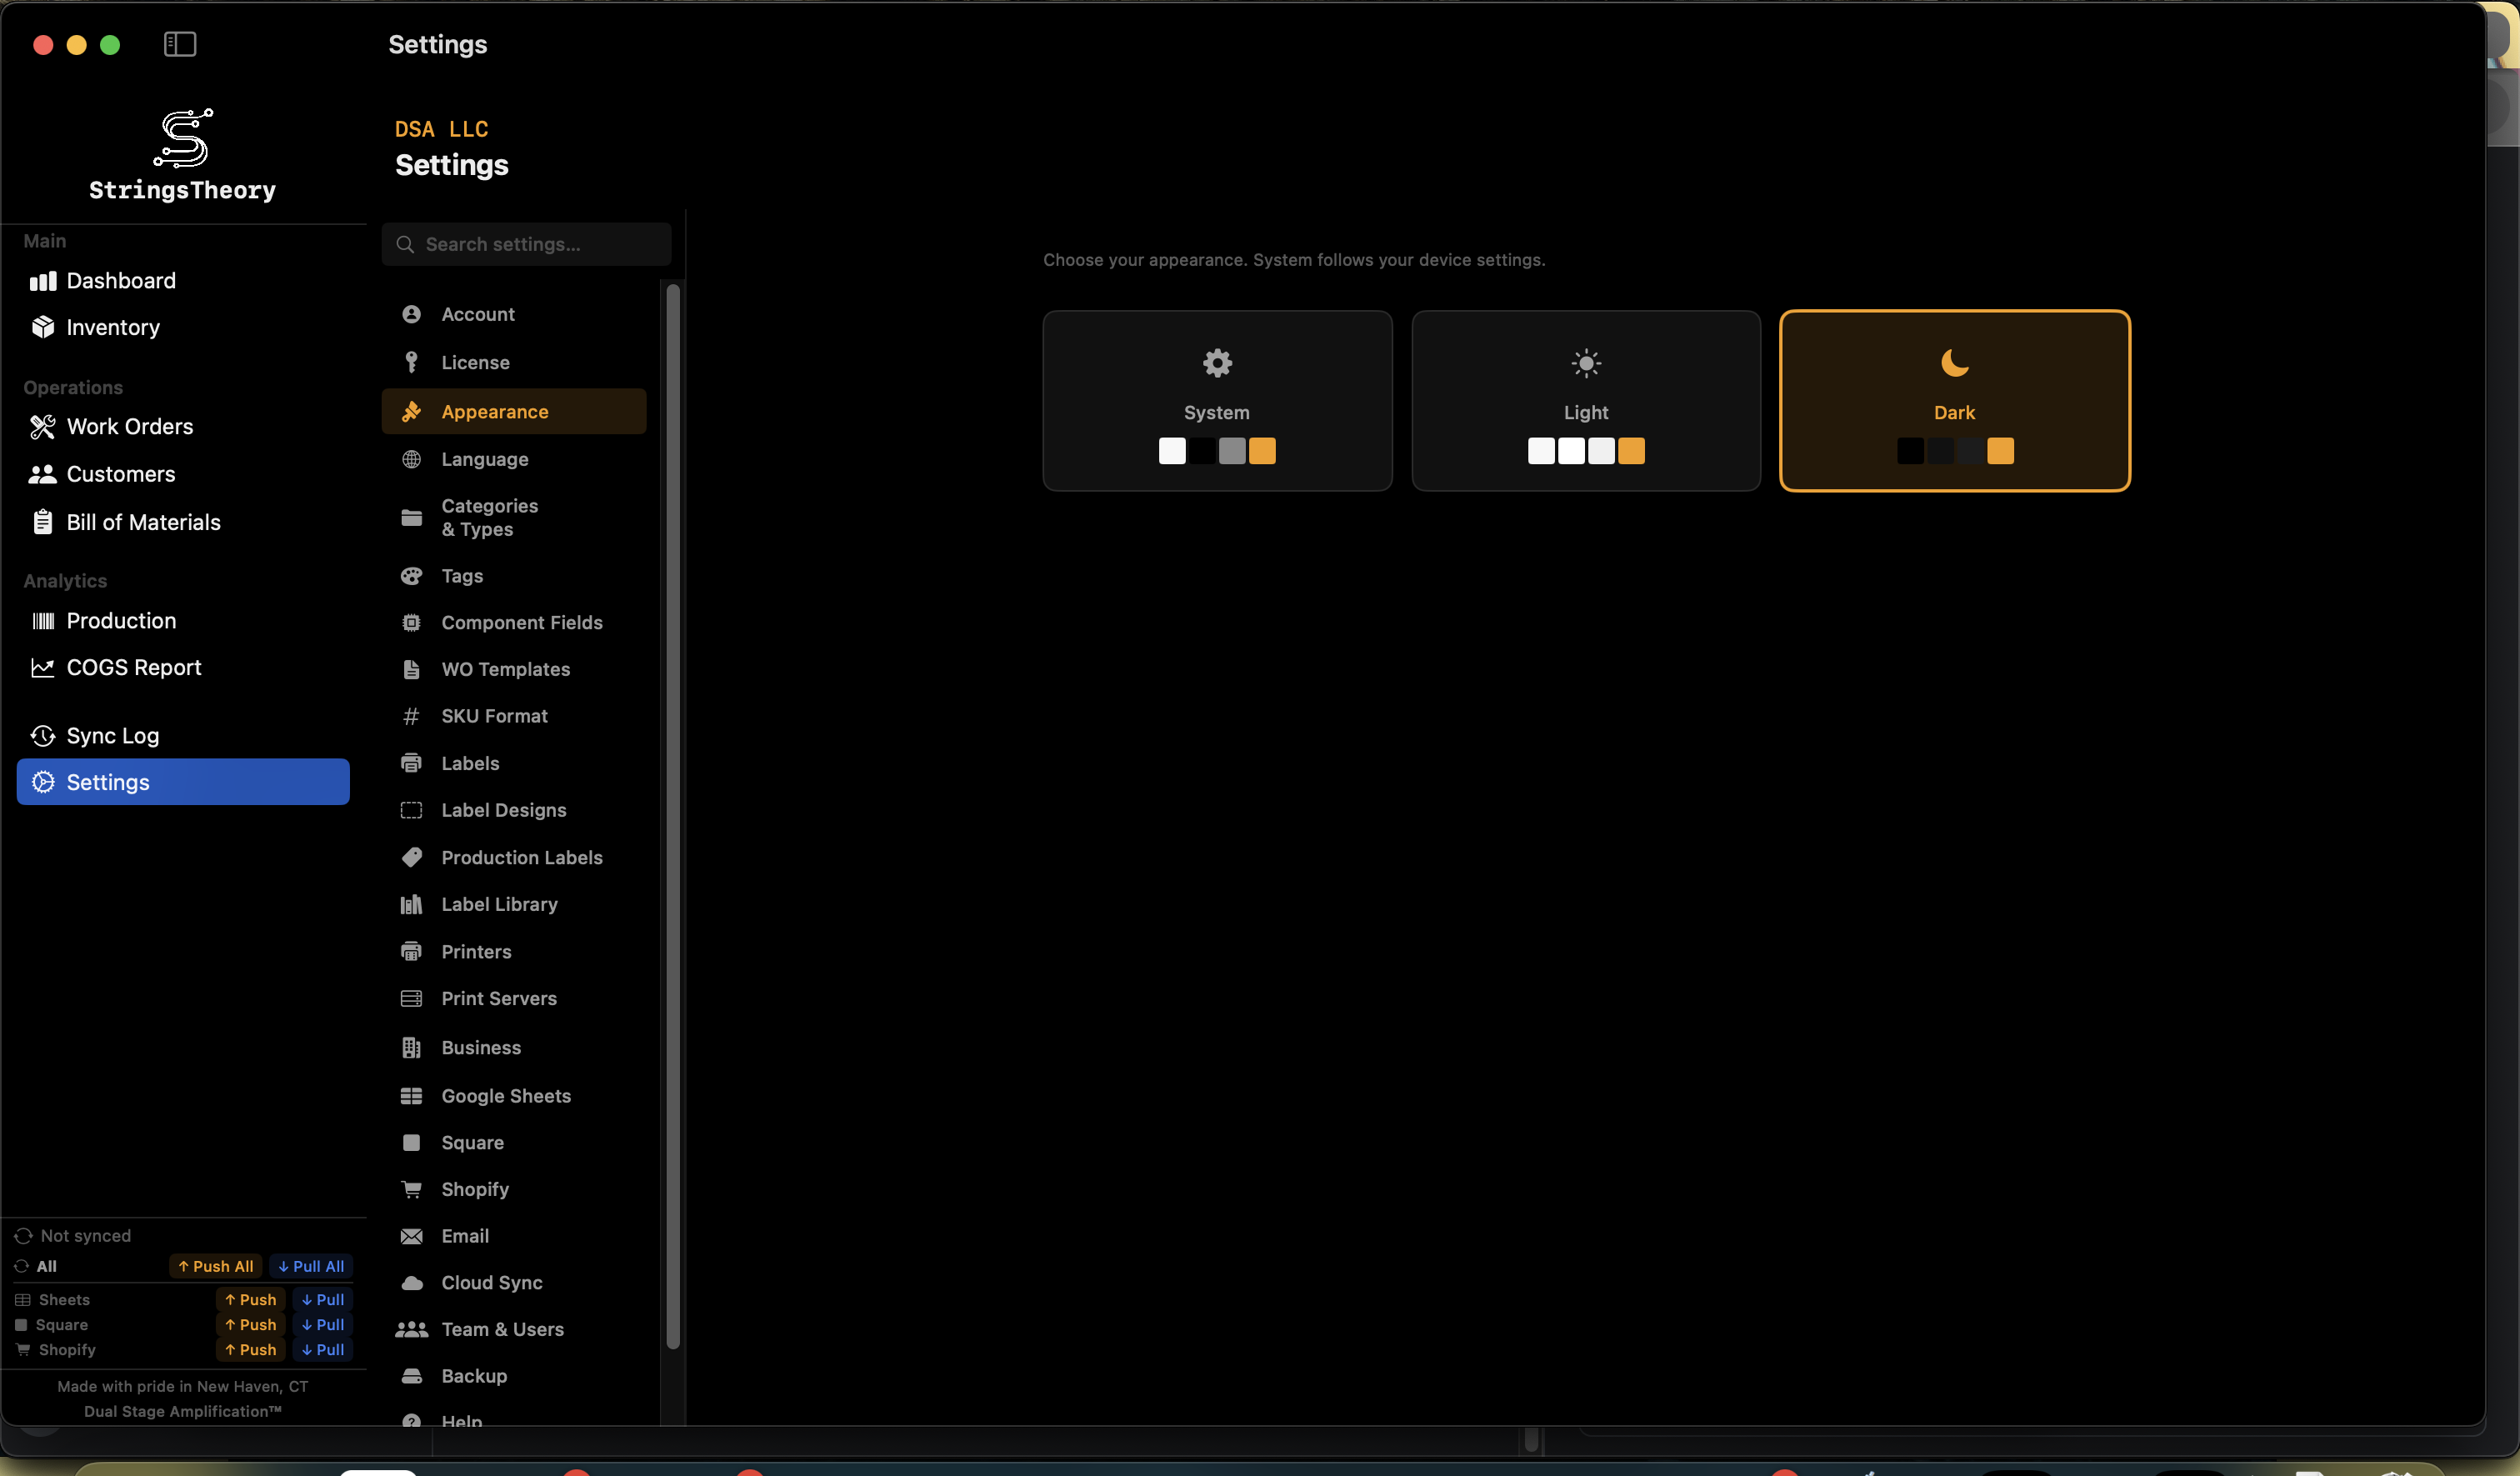Select the Dark appearance theme
Viewport: 2520px width, 1476px height.
(1954, 400)
